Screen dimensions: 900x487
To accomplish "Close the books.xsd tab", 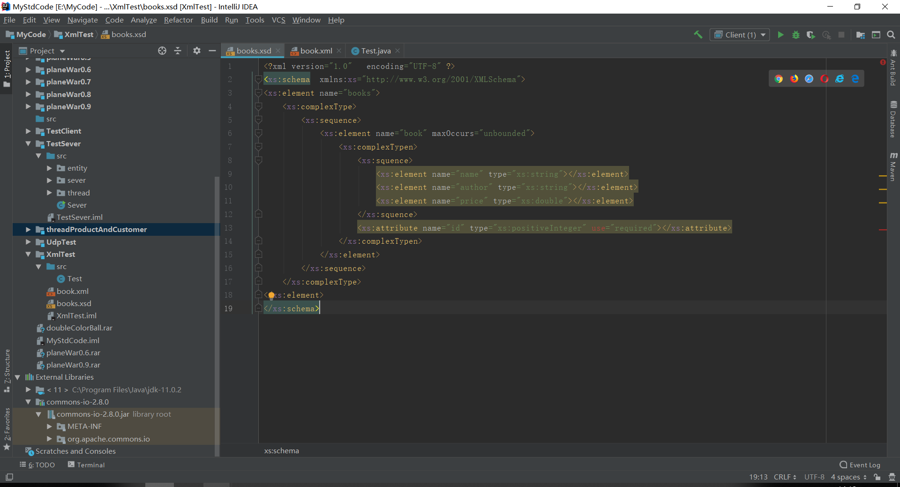I will click(278, 51).
